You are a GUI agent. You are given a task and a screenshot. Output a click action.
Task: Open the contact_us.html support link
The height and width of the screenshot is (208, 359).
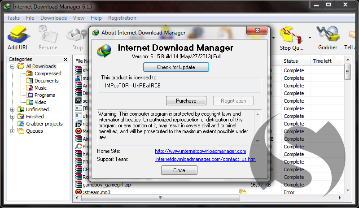click(206, 159)
